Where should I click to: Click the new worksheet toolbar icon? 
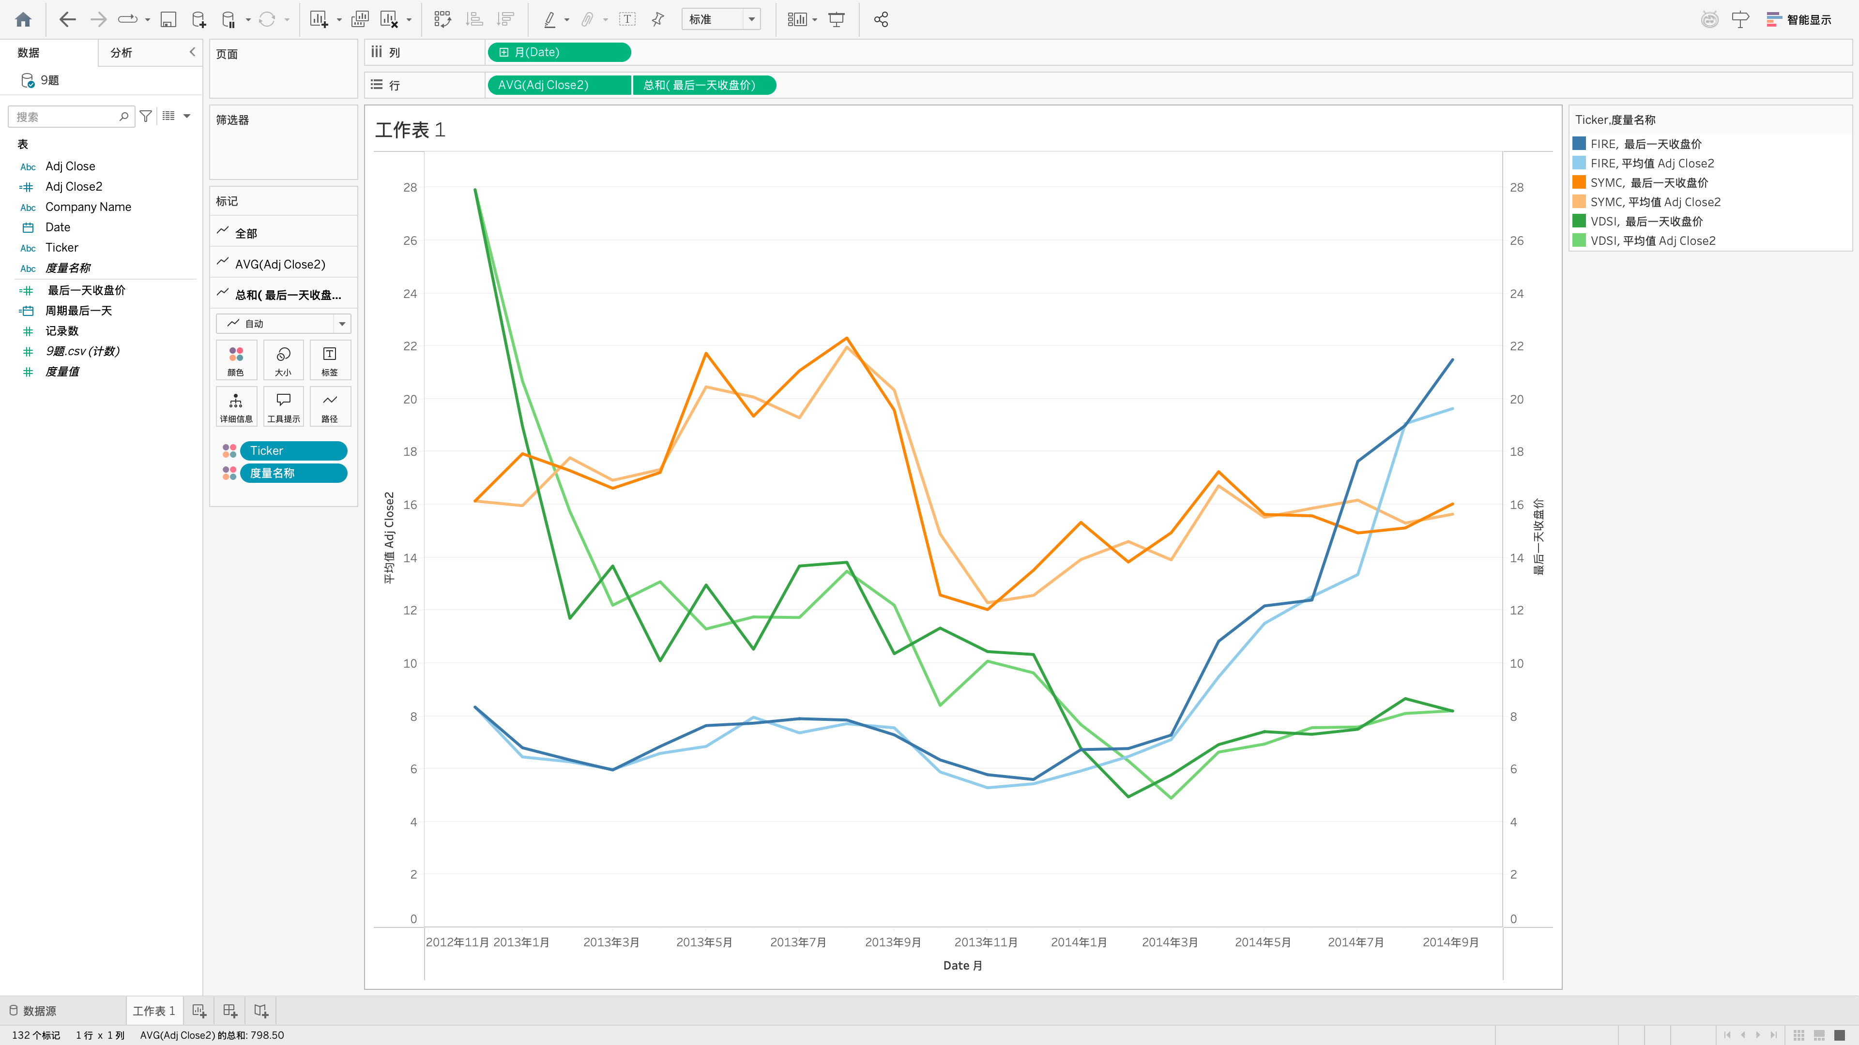click(319, 19)
